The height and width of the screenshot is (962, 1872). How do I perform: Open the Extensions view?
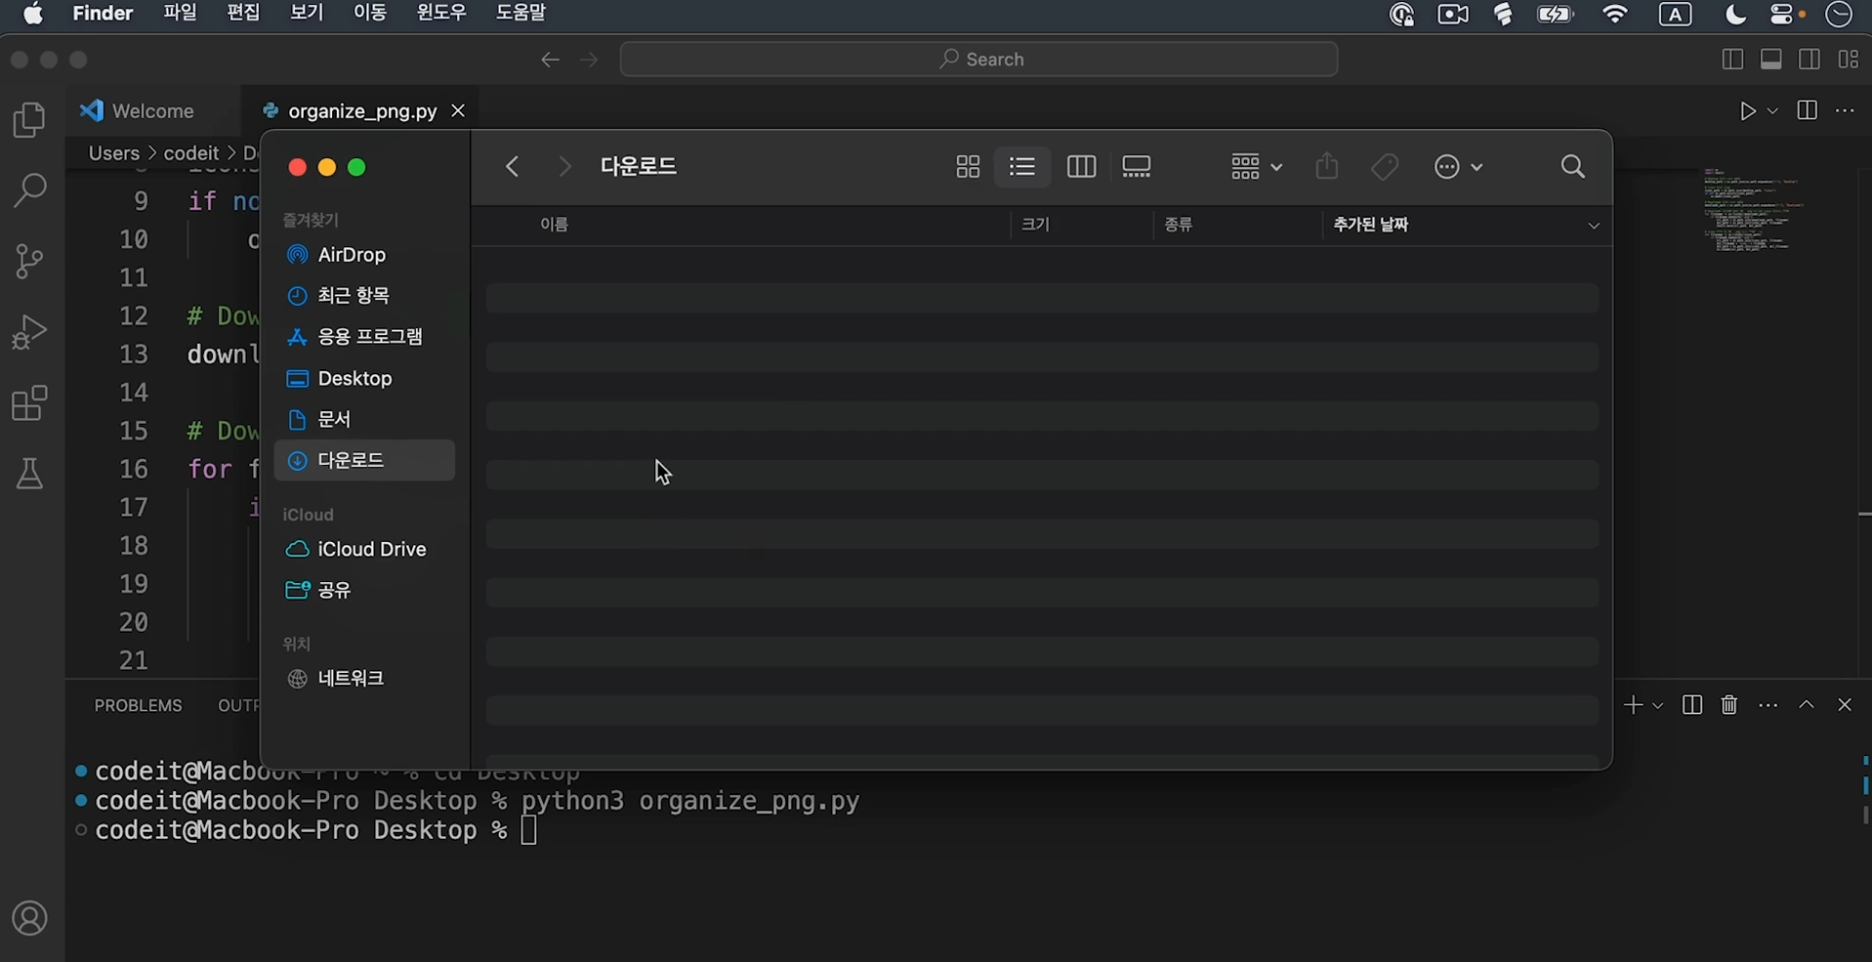[29, 403]
